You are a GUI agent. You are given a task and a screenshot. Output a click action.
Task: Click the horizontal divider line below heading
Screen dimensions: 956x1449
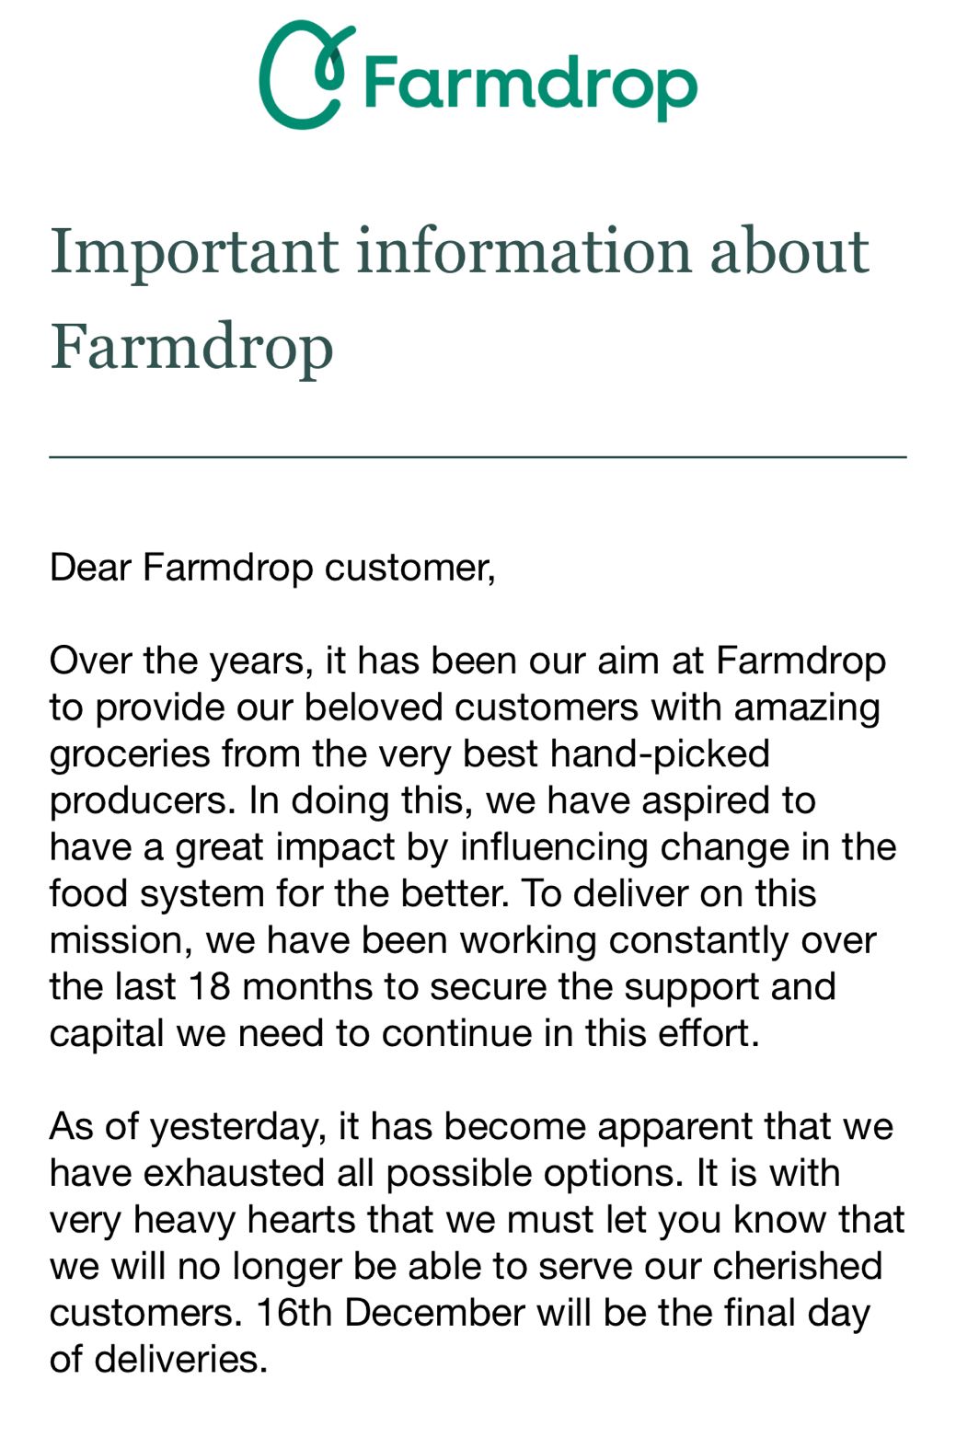(478, 456)
